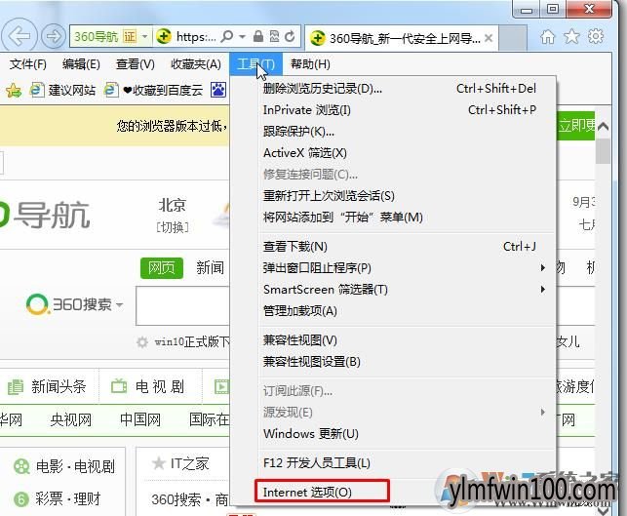
Task: Select ActiveX 筛选(X) menu item
Action: click(x=394, y=153)
